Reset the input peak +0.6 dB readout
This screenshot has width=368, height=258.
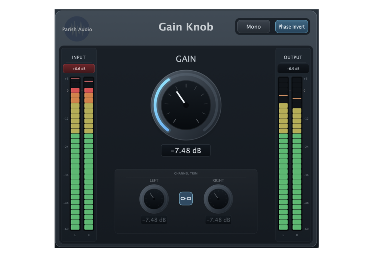[x=79, y=68]
